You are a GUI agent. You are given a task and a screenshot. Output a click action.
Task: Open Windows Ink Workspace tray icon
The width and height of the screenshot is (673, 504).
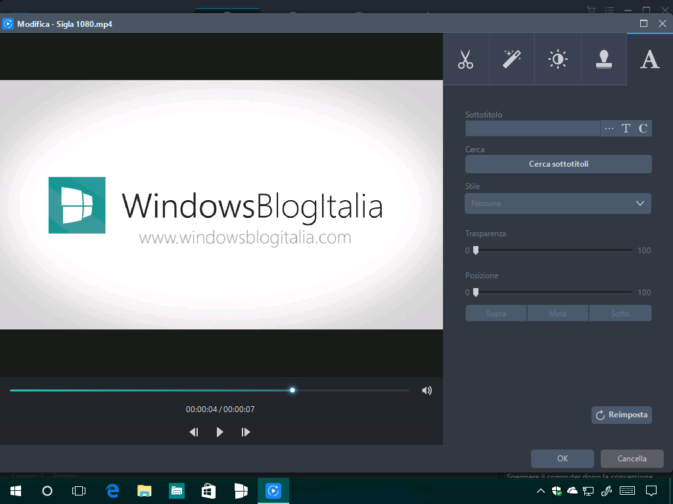(607, 491)
